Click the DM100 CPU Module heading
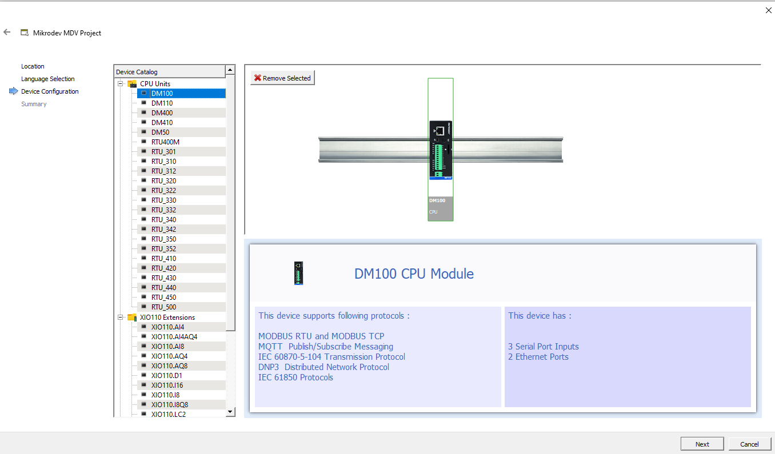Image resolution: width=775 pixels, height=454 pixels. click(x=414, y=274)
